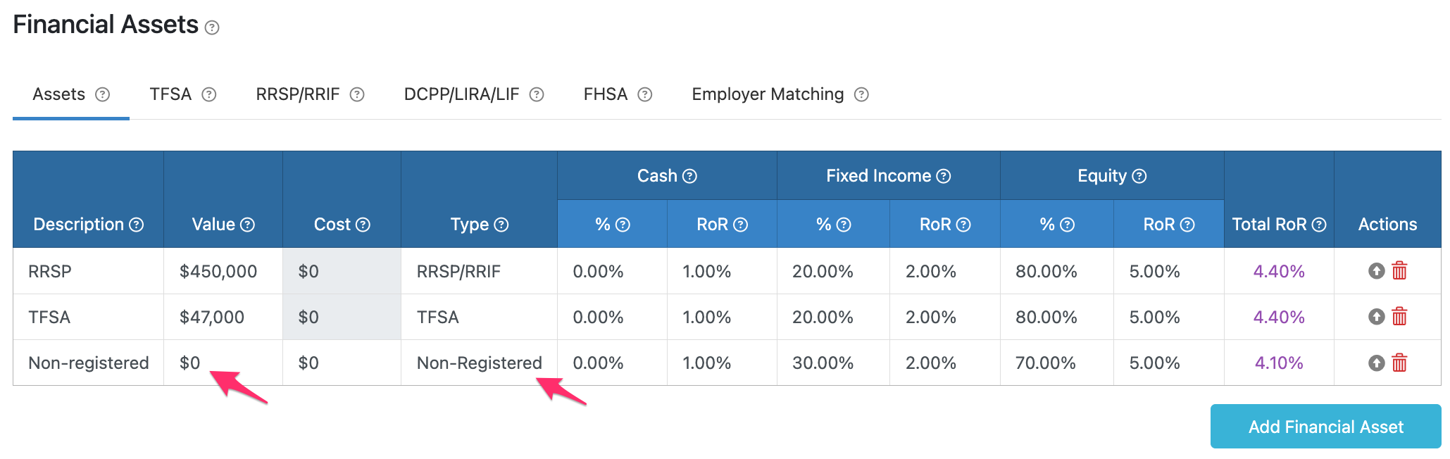This screenshot has height=459, width=1450.
Task: Open Fixed Income % help icon
Action: click(x=844, y=225)
